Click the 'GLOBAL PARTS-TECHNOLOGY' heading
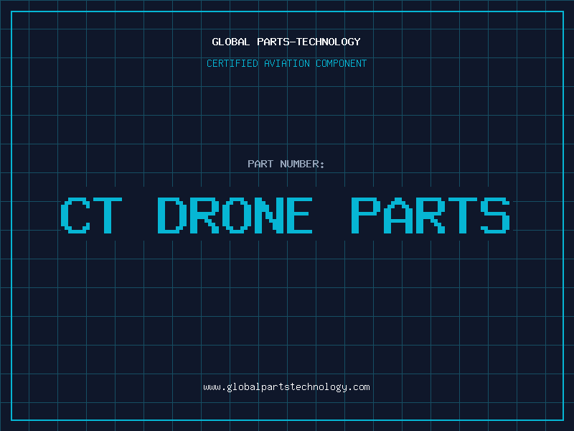This screenshot has width=574, height=431. (286, 42)
